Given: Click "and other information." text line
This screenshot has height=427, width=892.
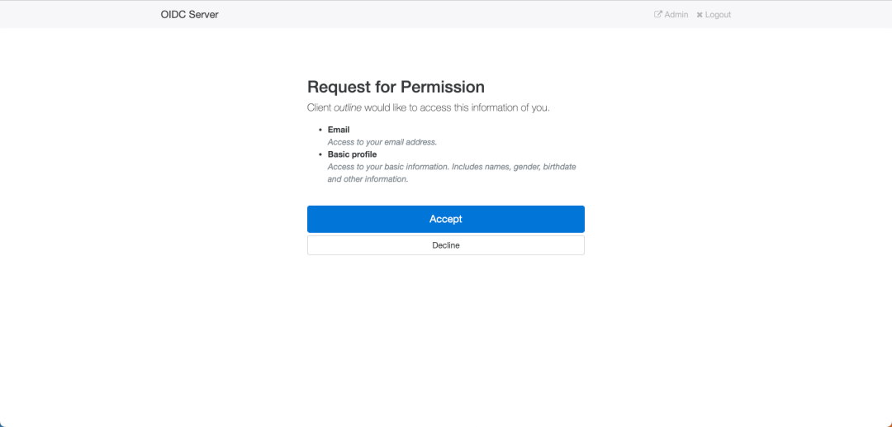Looking at the screenshot, I should [368, 179].
